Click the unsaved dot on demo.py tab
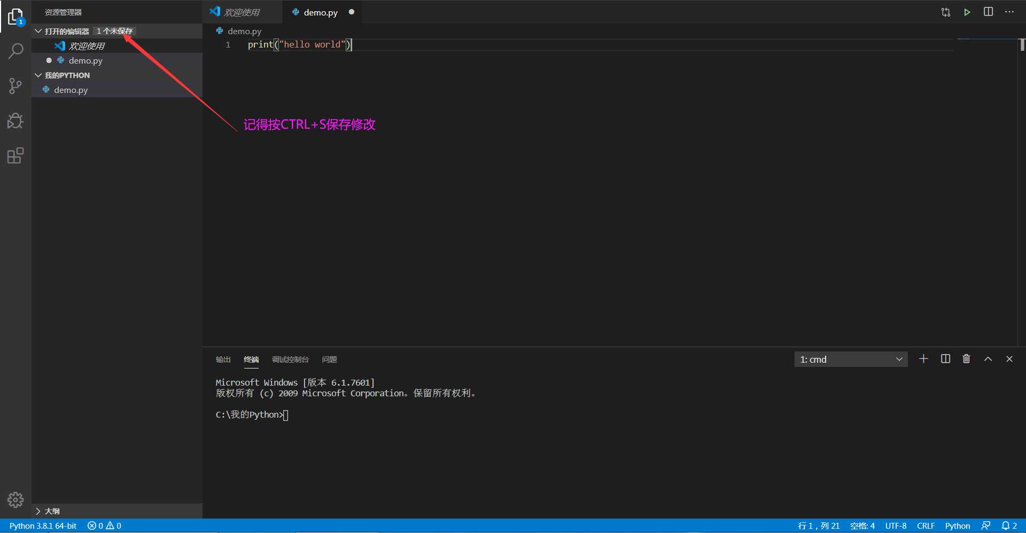 tap(352, 12)
